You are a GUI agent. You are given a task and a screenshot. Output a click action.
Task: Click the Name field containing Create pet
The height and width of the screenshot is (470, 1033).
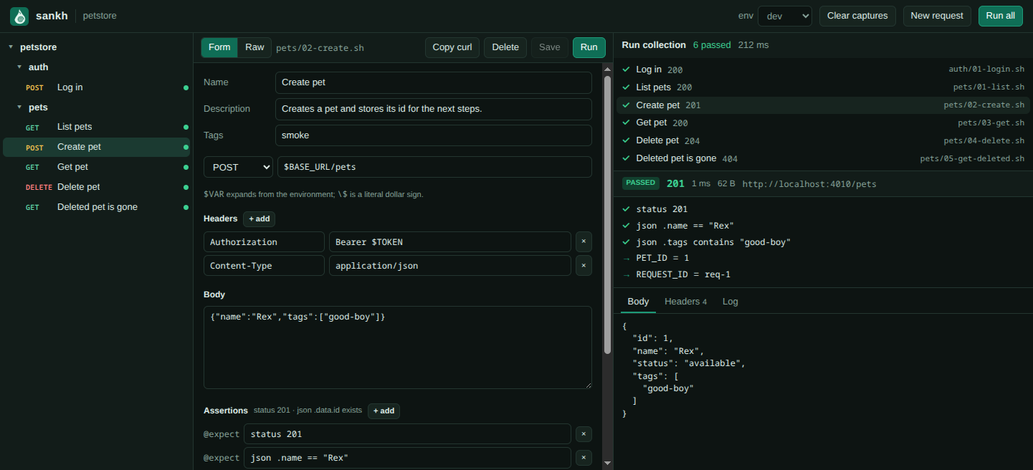434,82
